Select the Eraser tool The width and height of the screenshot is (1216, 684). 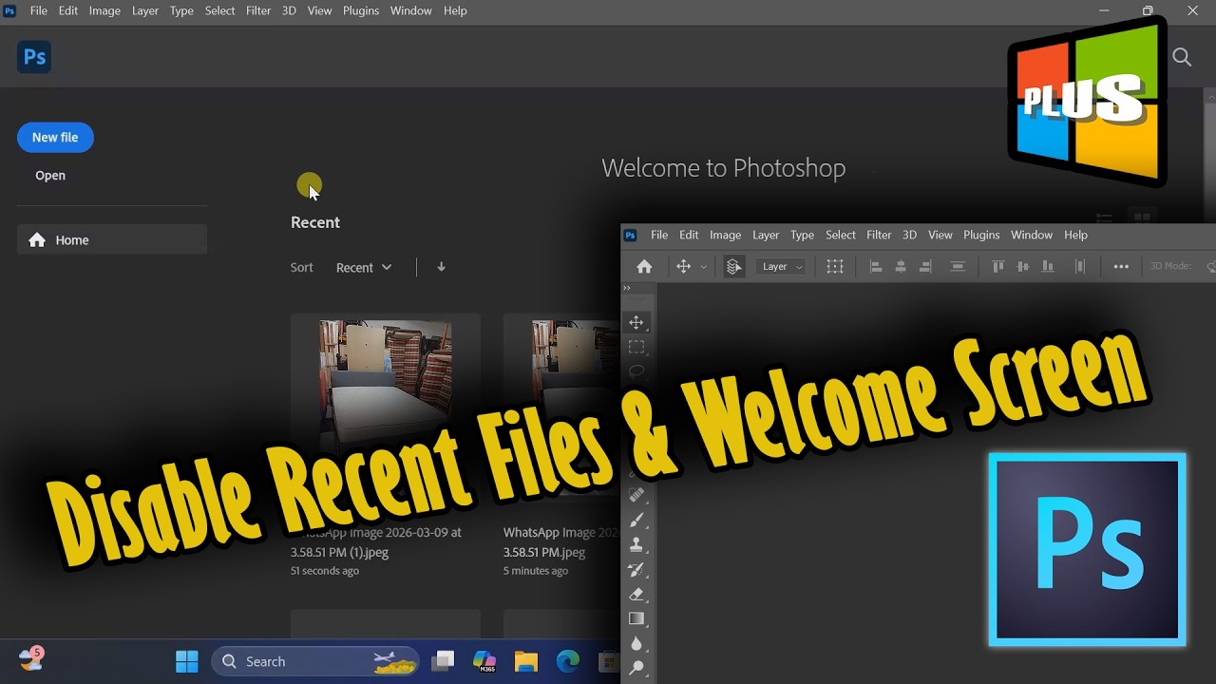[x=636, y=594]
